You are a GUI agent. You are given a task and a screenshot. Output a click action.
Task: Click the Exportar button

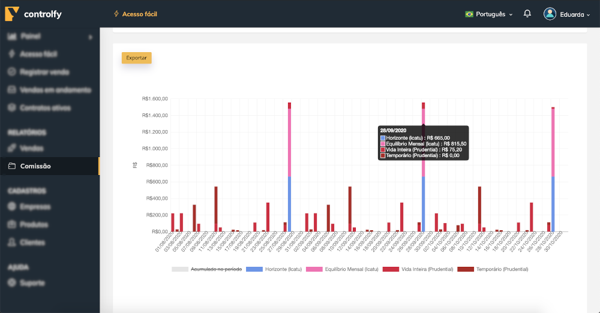click(137, 58)
